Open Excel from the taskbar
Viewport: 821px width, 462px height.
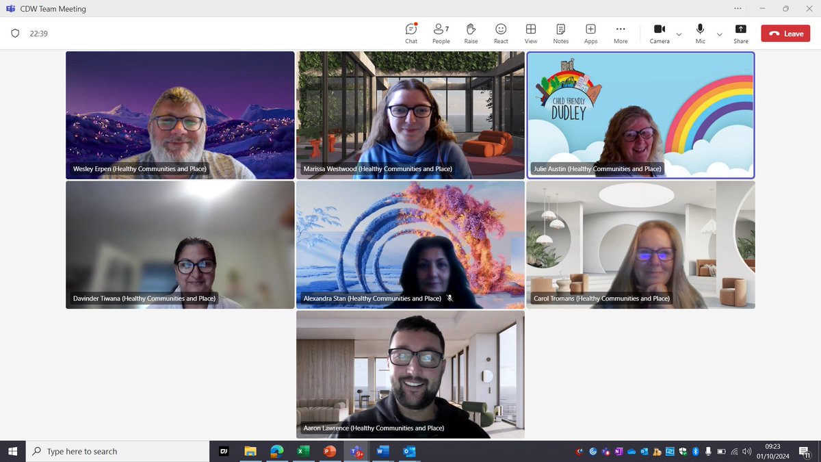click(x=303, y=451)
